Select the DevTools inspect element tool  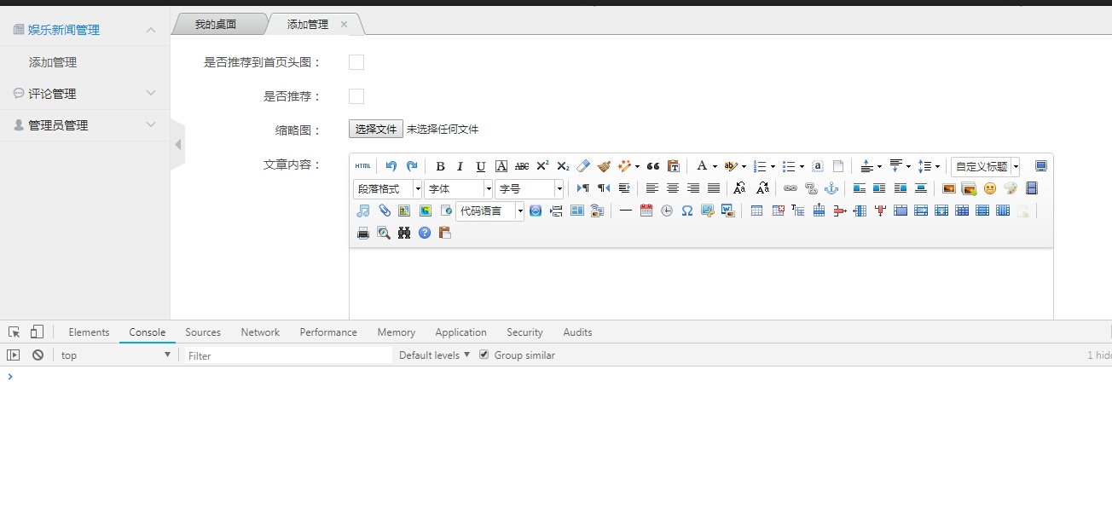tap(14, 332)
